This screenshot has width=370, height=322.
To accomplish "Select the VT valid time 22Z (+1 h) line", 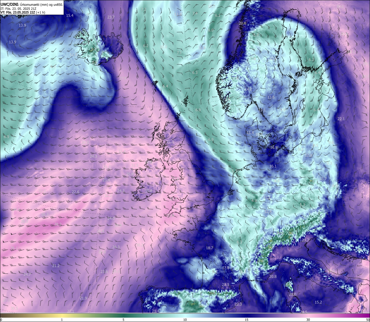I will pyautogui.click(x=23, y=12).
